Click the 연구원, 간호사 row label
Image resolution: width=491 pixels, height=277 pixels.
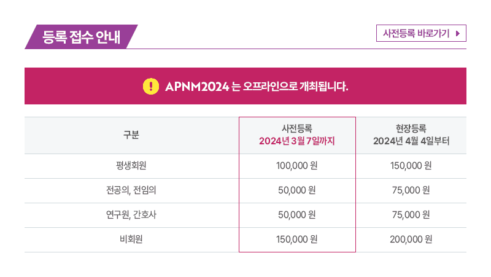(131, 215)
